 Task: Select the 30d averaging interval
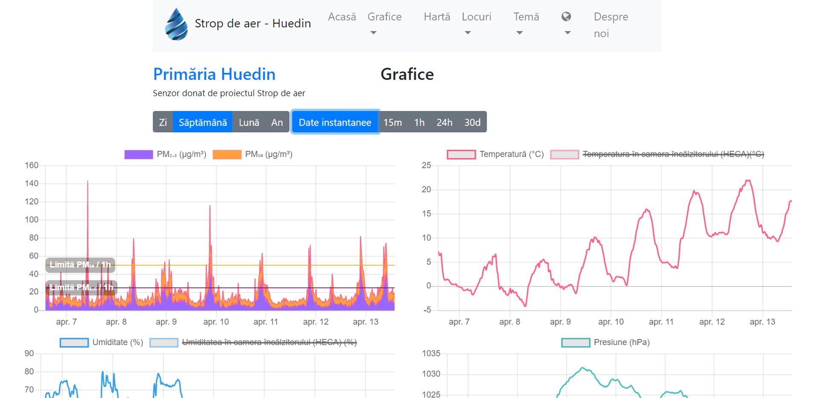(x=472, y=122)
